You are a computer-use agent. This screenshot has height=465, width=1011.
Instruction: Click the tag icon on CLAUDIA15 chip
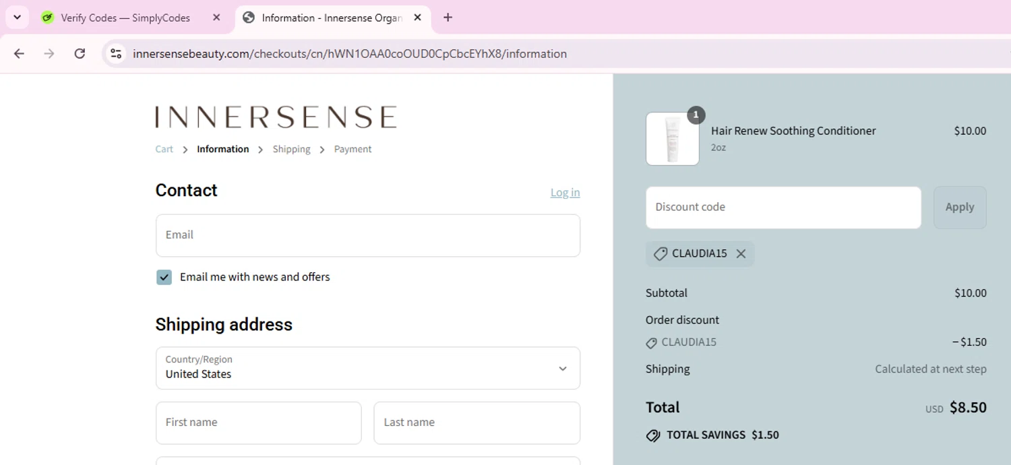tap(661, 254)
